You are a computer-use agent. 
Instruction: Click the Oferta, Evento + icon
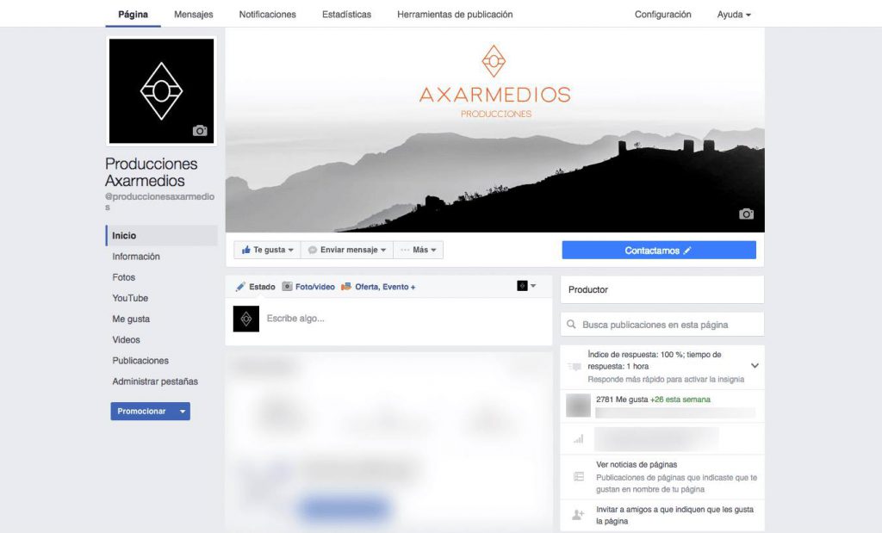[346, 287]
